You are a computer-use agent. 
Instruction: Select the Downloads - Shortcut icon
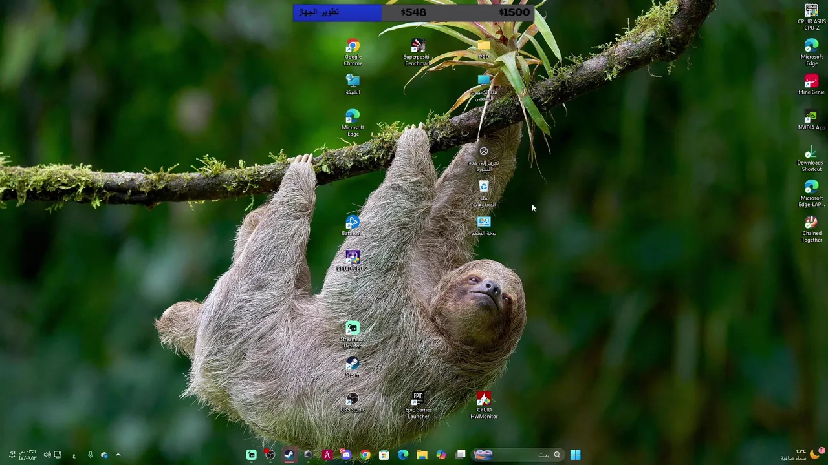point(811,158)
